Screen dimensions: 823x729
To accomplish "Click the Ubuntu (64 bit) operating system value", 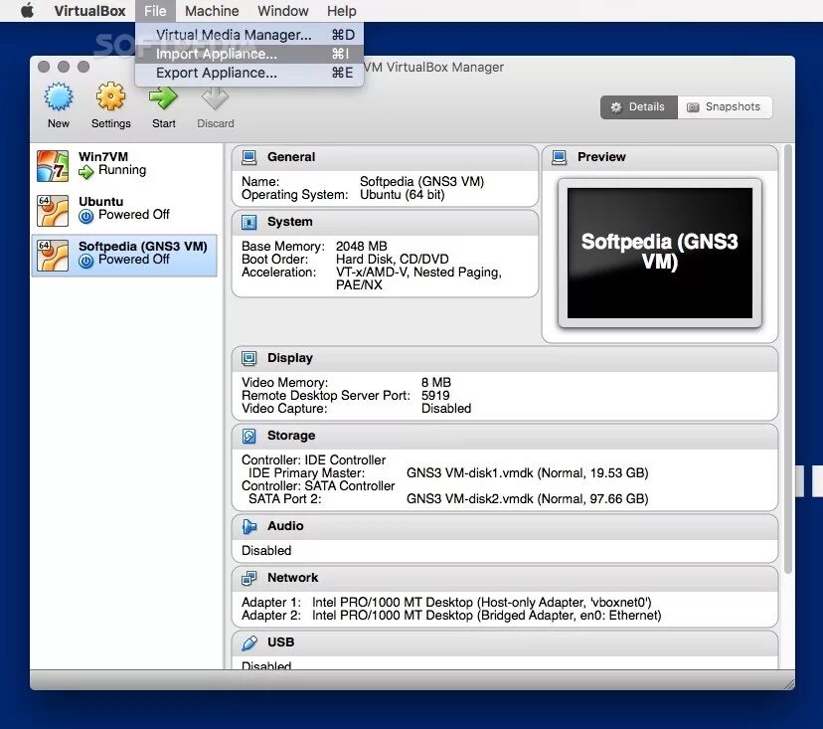I will tap(402, 195).
